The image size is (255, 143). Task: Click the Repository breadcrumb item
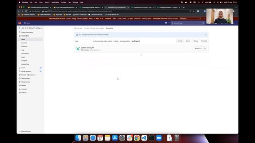click(x=110, y=28)
